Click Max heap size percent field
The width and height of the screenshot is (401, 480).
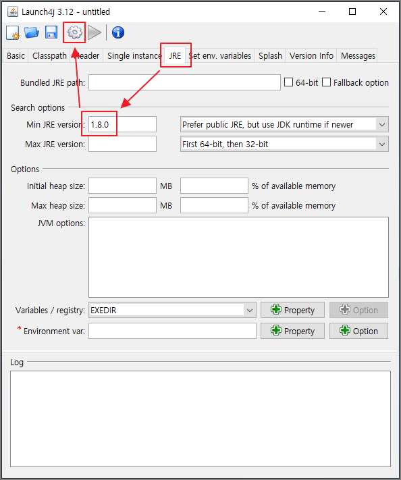pos(214,205)
